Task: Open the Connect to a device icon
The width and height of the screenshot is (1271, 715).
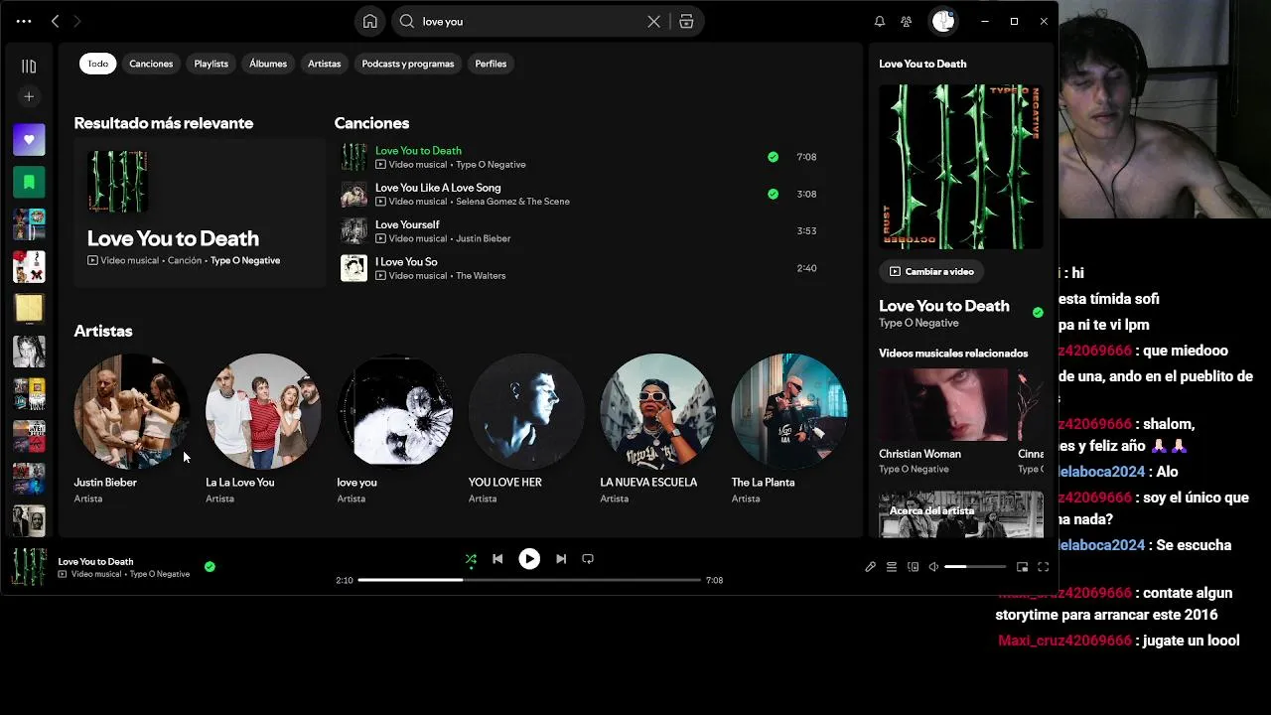Action: point(913,567)
